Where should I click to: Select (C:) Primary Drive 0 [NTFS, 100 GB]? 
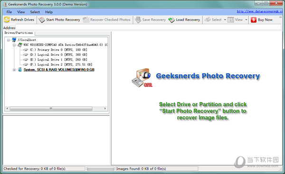58,50
